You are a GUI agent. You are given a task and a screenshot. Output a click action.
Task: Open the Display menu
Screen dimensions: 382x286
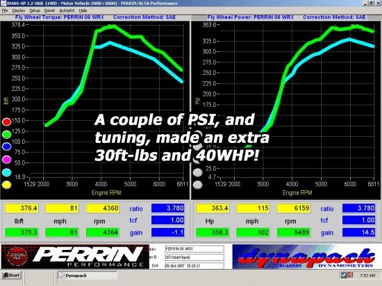[x=19, y=10]
